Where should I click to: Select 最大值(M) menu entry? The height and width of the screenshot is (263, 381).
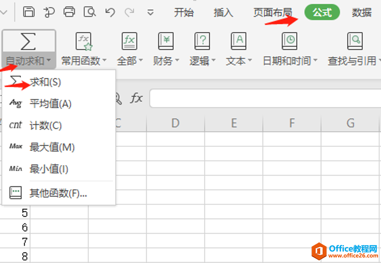pos(59,147)
